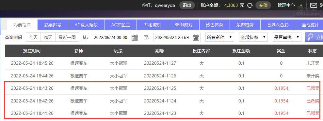Switch to the 彩票追号 tab

coord(53,25)
